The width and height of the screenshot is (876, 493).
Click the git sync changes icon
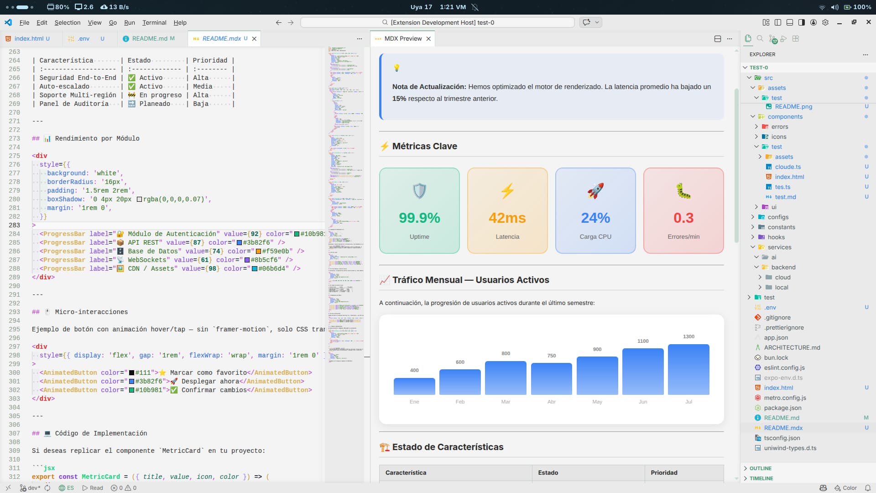coord(47,488)
